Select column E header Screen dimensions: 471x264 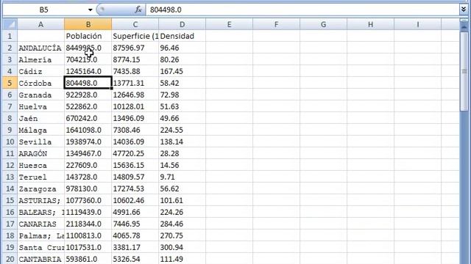point(229,24)
